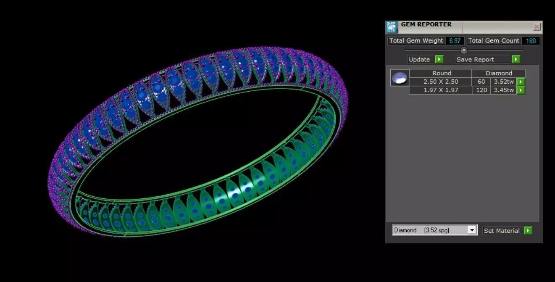Click the gem count cell showing 60
Viewport: 555px width, 282px height.
pyautogui.click(x=481, y=82)
